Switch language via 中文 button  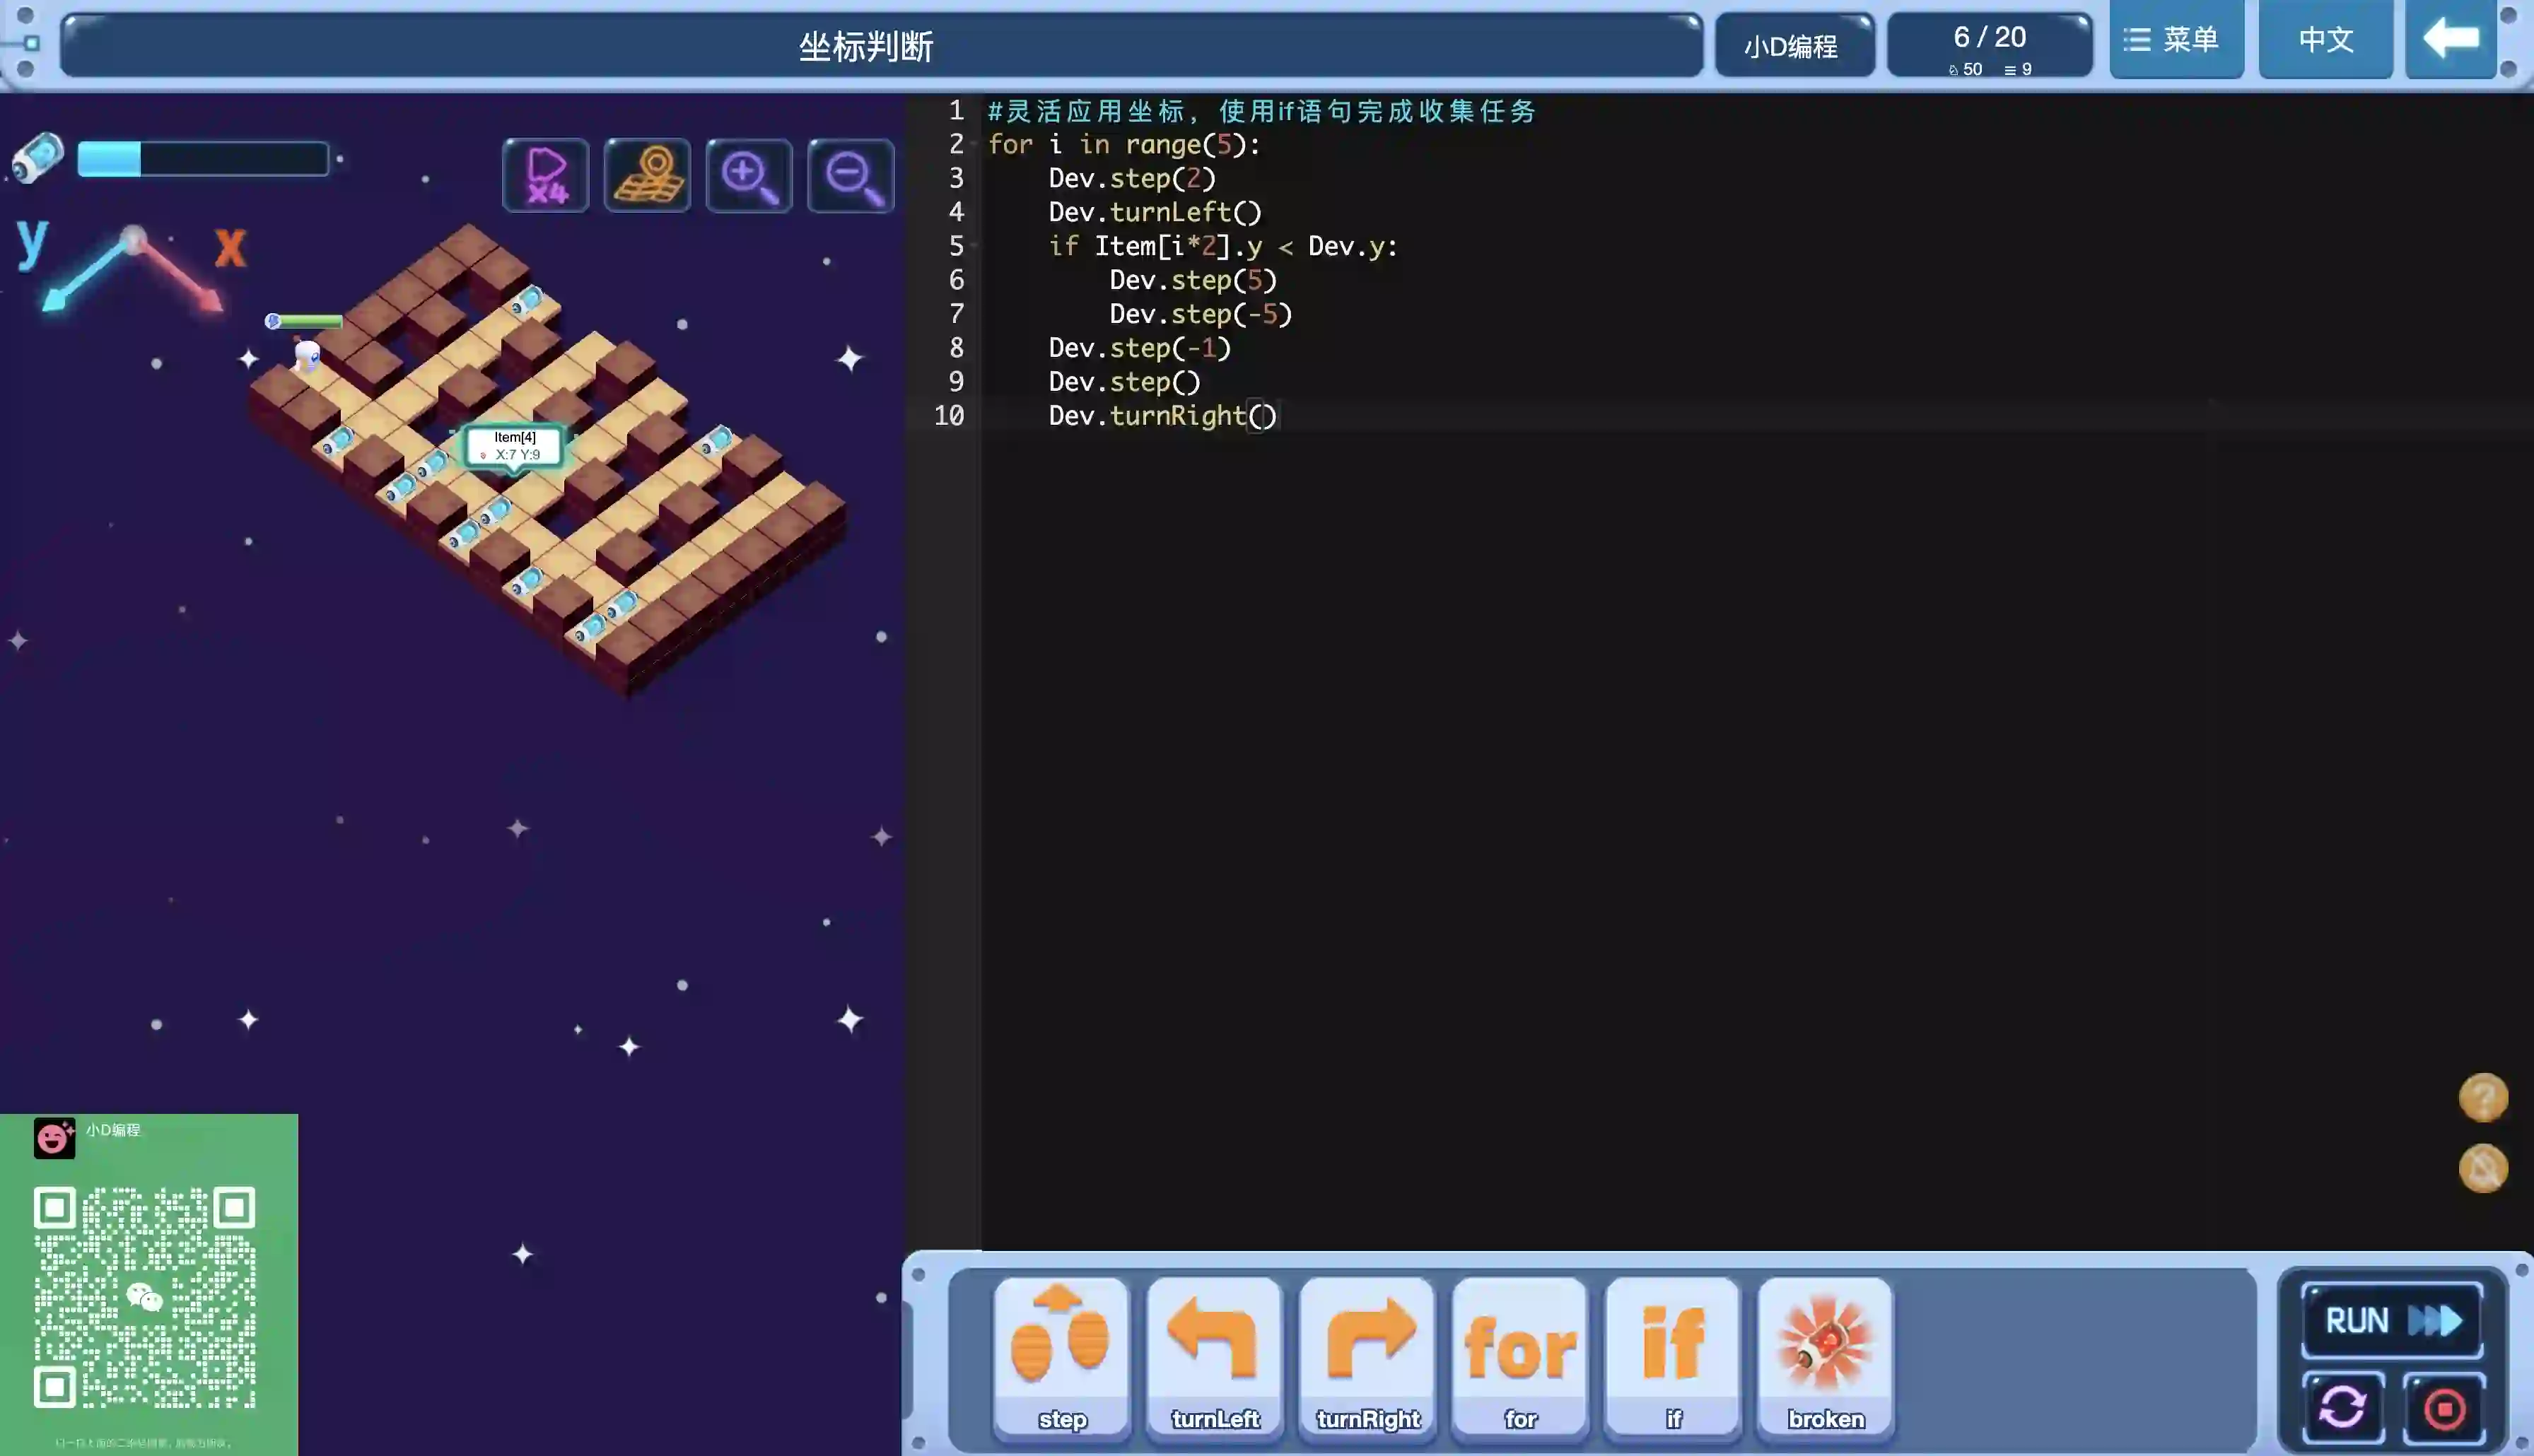2325,40
